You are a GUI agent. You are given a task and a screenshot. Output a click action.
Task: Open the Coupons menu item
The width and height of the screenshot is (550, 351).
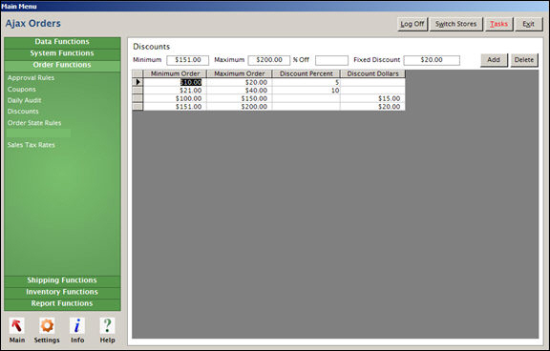[x=22, y=90]
